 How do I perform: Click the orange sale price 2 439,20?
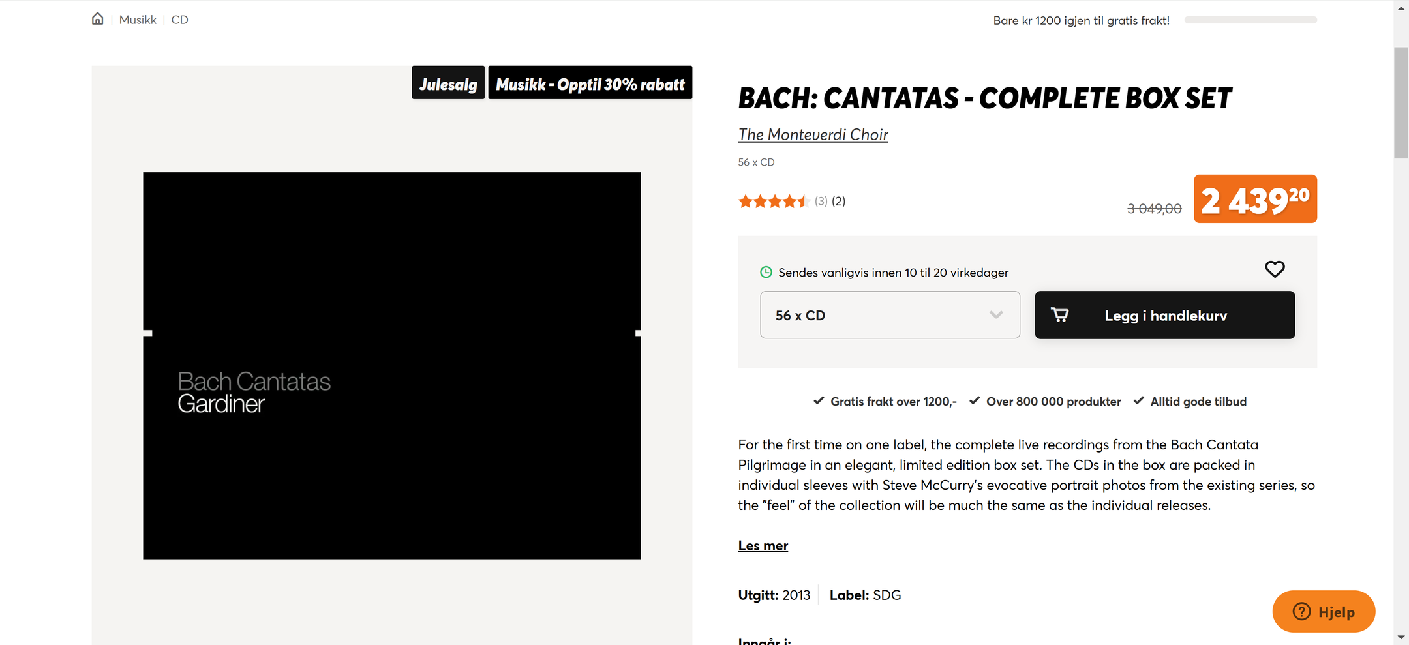(x=1254, y=200)
